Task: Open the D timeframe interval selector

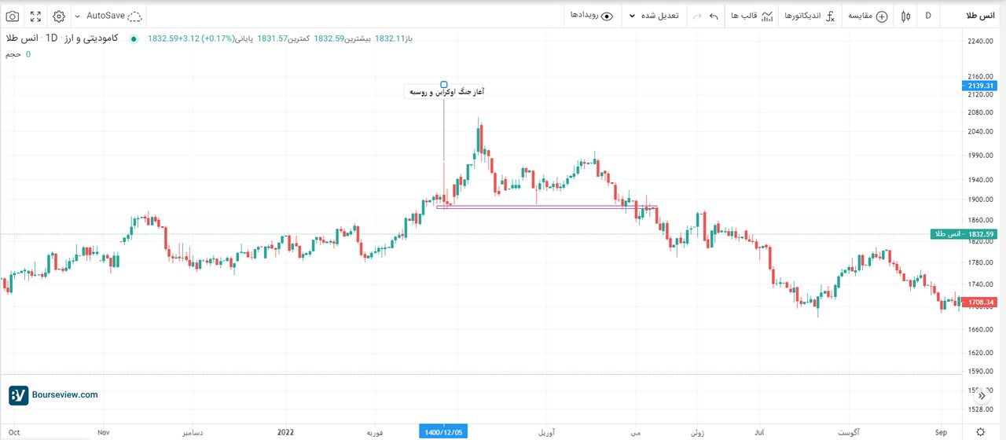Action: pyautogui.click(x=928, y=16)
